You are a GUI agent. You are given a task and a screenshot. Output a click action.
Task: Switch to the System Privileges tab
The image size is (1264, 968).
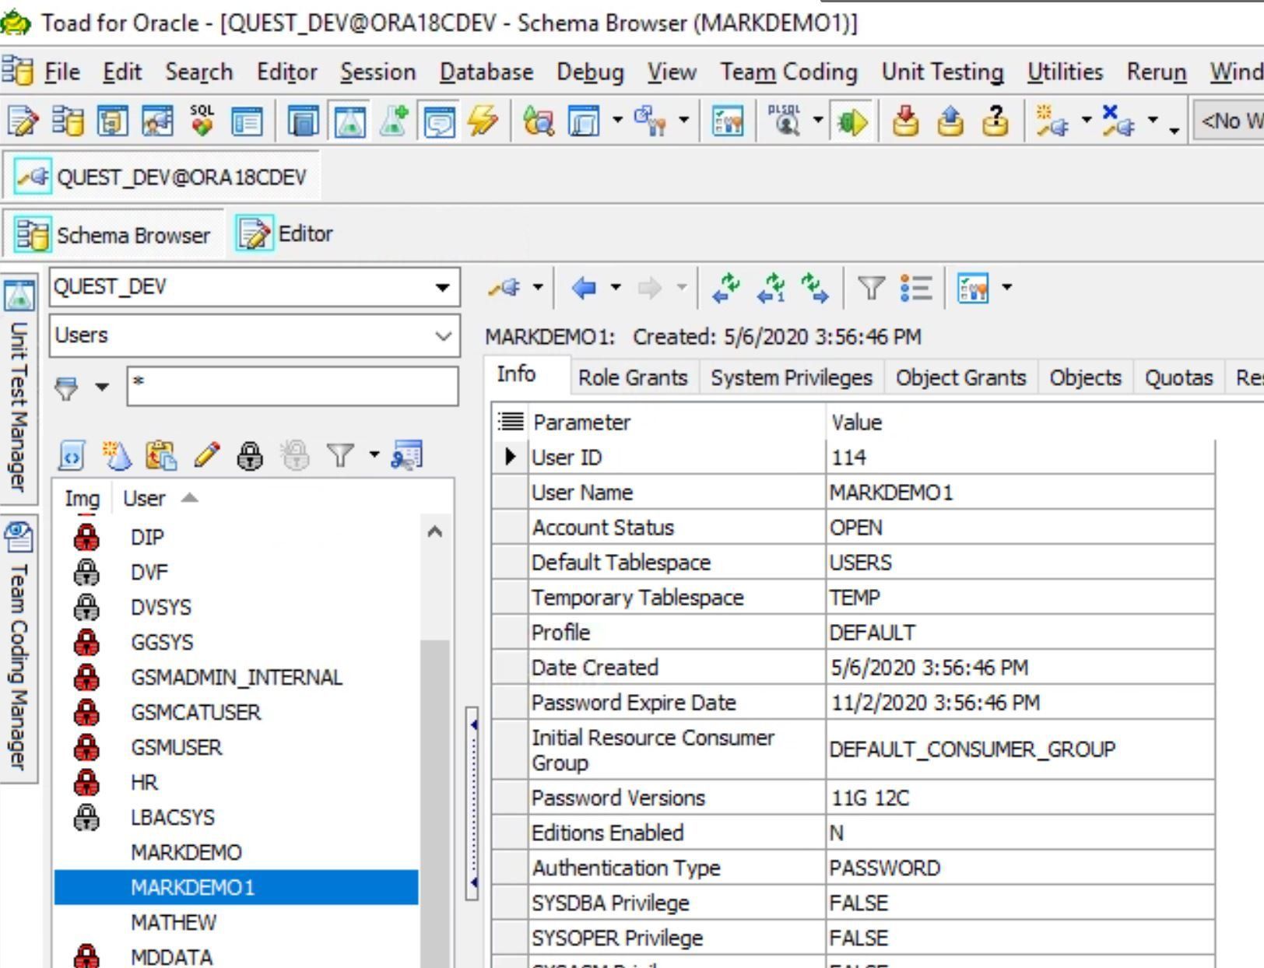click(792, 377)
